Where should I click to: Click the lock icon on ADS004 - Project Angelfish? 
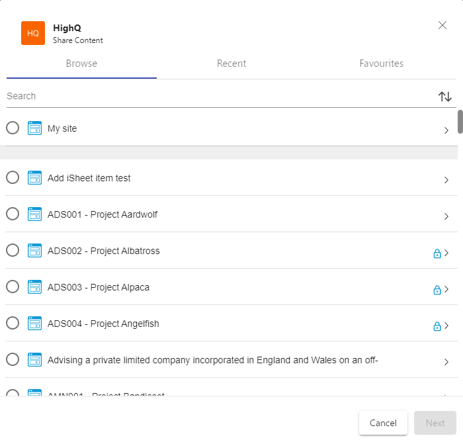pos(437,326)
